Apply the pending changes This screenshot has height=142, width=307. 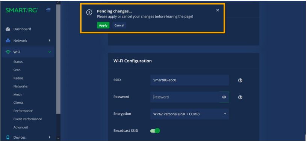click(x=103, y=25)
